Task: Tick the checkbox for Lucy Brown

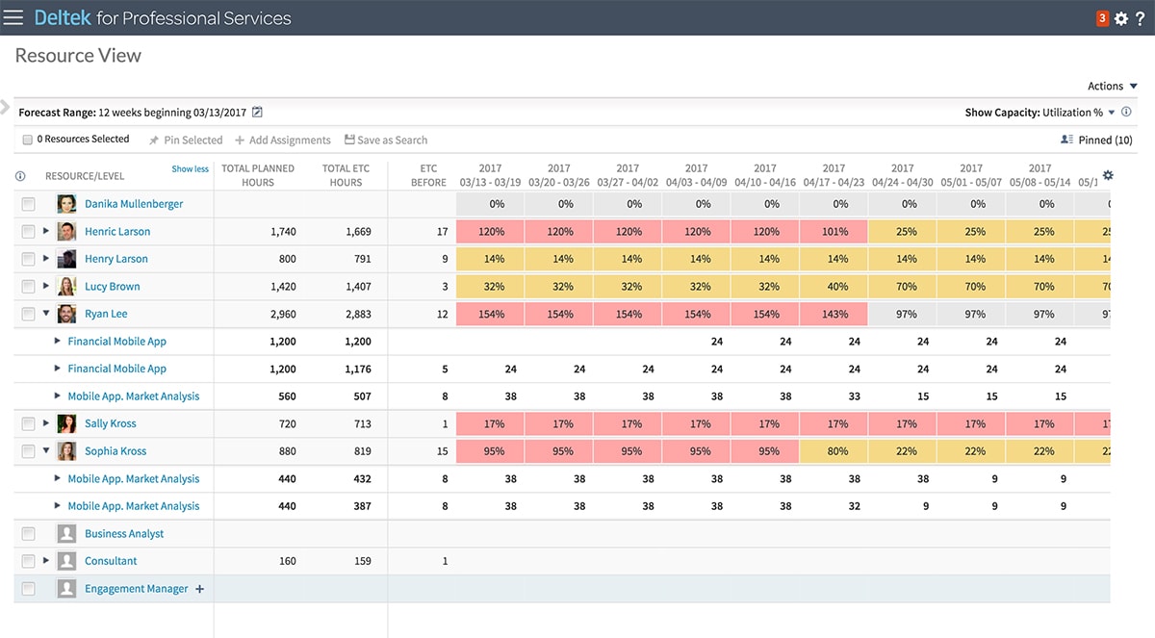Action: click(28, 287)
